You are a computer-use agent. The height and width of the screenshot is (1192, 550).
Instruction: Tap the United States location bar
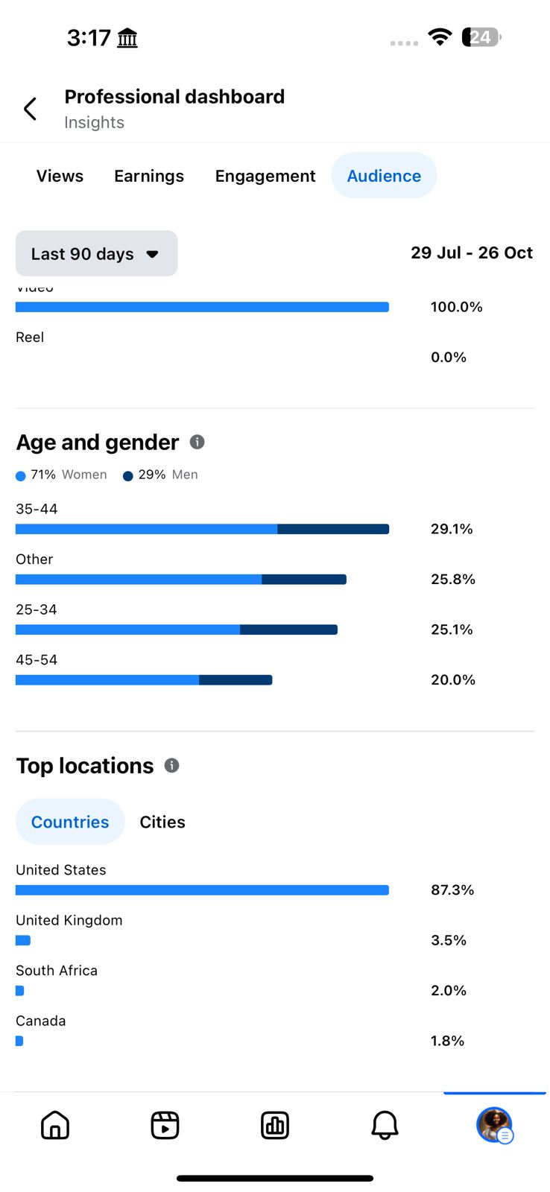202,890
